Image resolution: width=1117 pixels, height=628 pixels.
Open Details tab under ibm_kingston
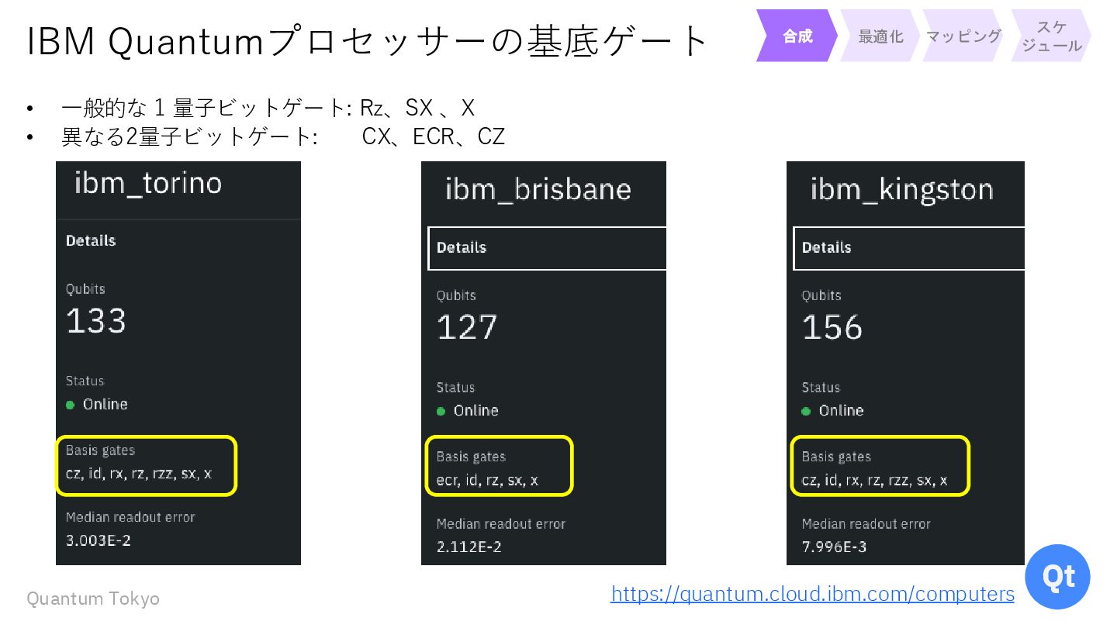pos(908,248)
